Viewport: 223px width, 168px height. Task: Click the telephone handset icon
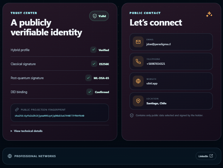[x=138, y=61]
